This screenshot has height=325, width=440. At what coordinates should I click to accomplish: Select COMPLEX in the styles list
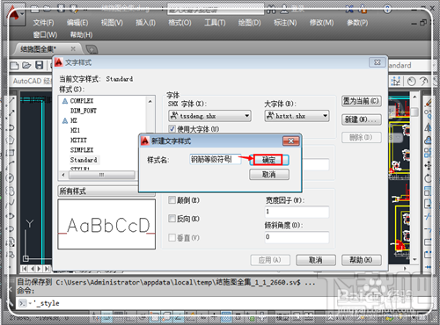(x=82, y=101)
